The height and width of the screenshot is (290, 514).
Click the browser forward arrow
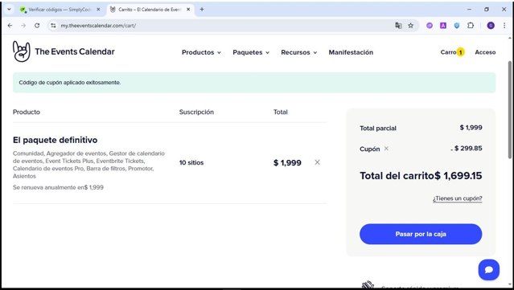[23, 26]
